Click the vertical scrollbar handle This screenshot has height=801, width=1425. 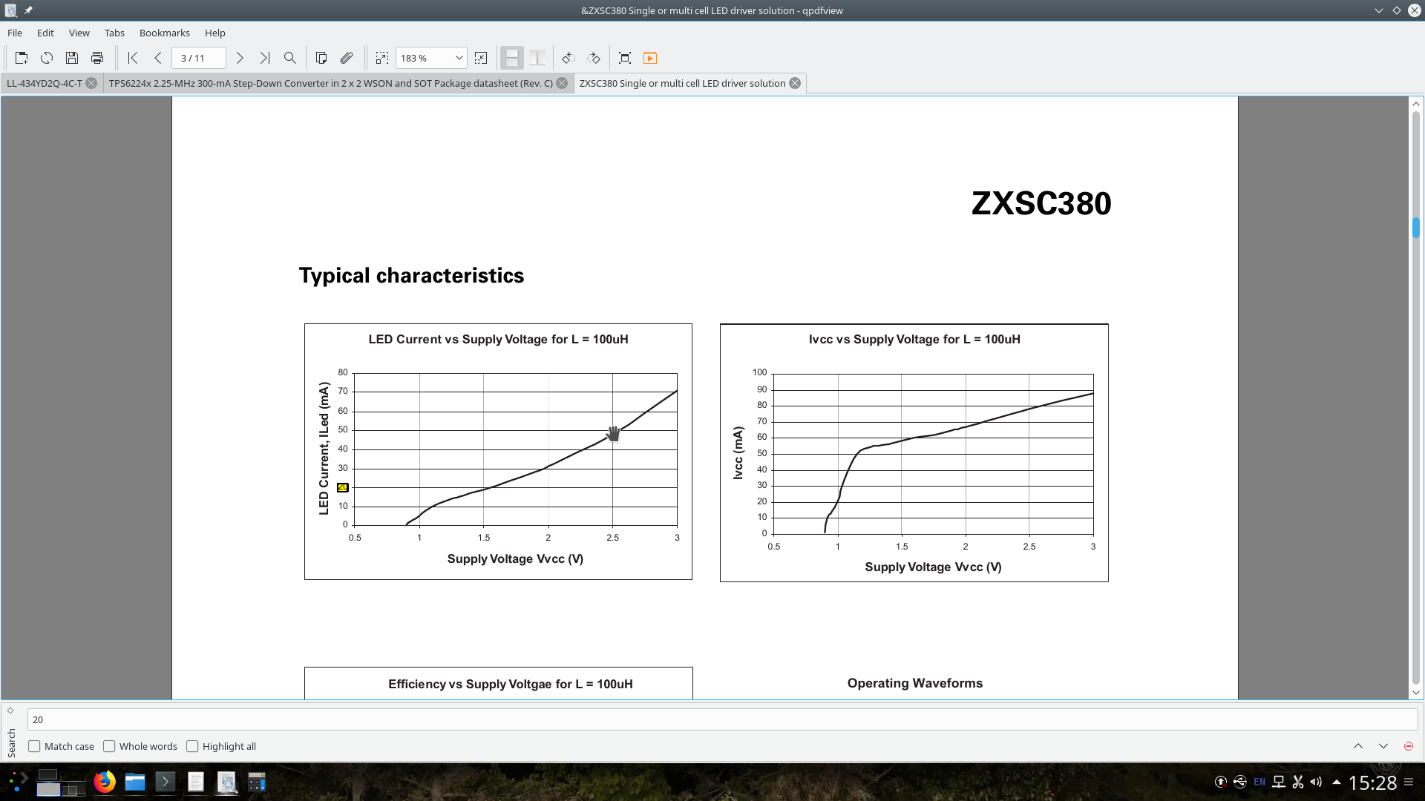[x=1416, y=227]
